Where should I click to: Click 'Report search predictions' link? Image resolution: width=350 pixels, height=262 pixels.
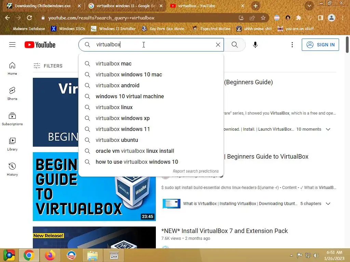[x=196, y=171]
